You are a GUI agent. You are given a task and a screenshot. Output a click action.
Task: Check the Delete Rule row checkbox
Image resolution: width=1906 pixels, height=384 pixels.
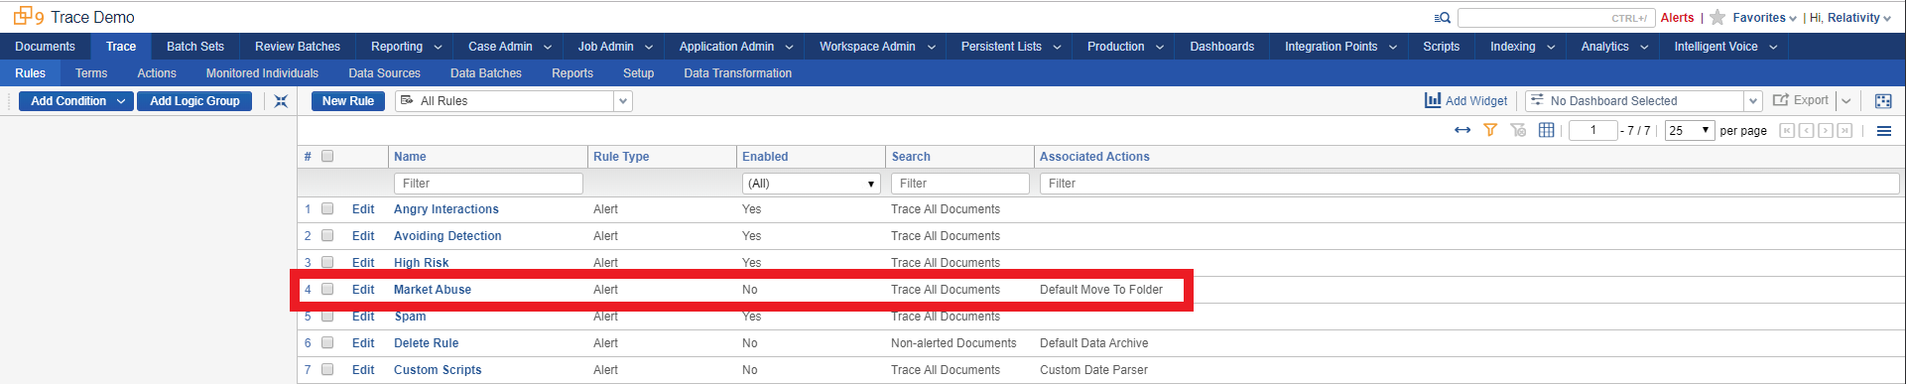click(x=327, y=343)
